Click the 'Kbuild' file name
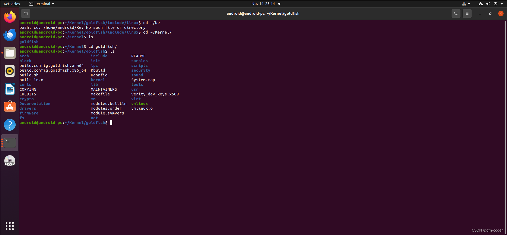 98,70
